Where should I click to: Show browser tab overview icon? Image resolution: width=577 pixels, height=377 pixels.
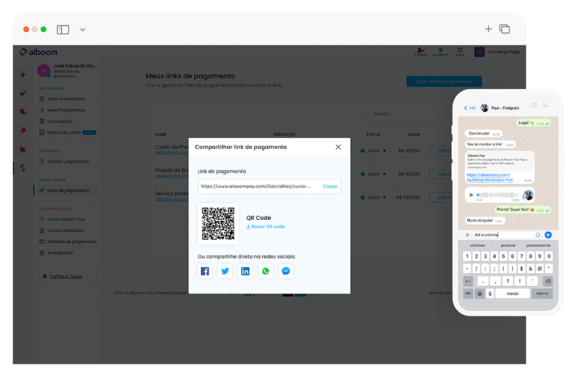tap(504, 29)
